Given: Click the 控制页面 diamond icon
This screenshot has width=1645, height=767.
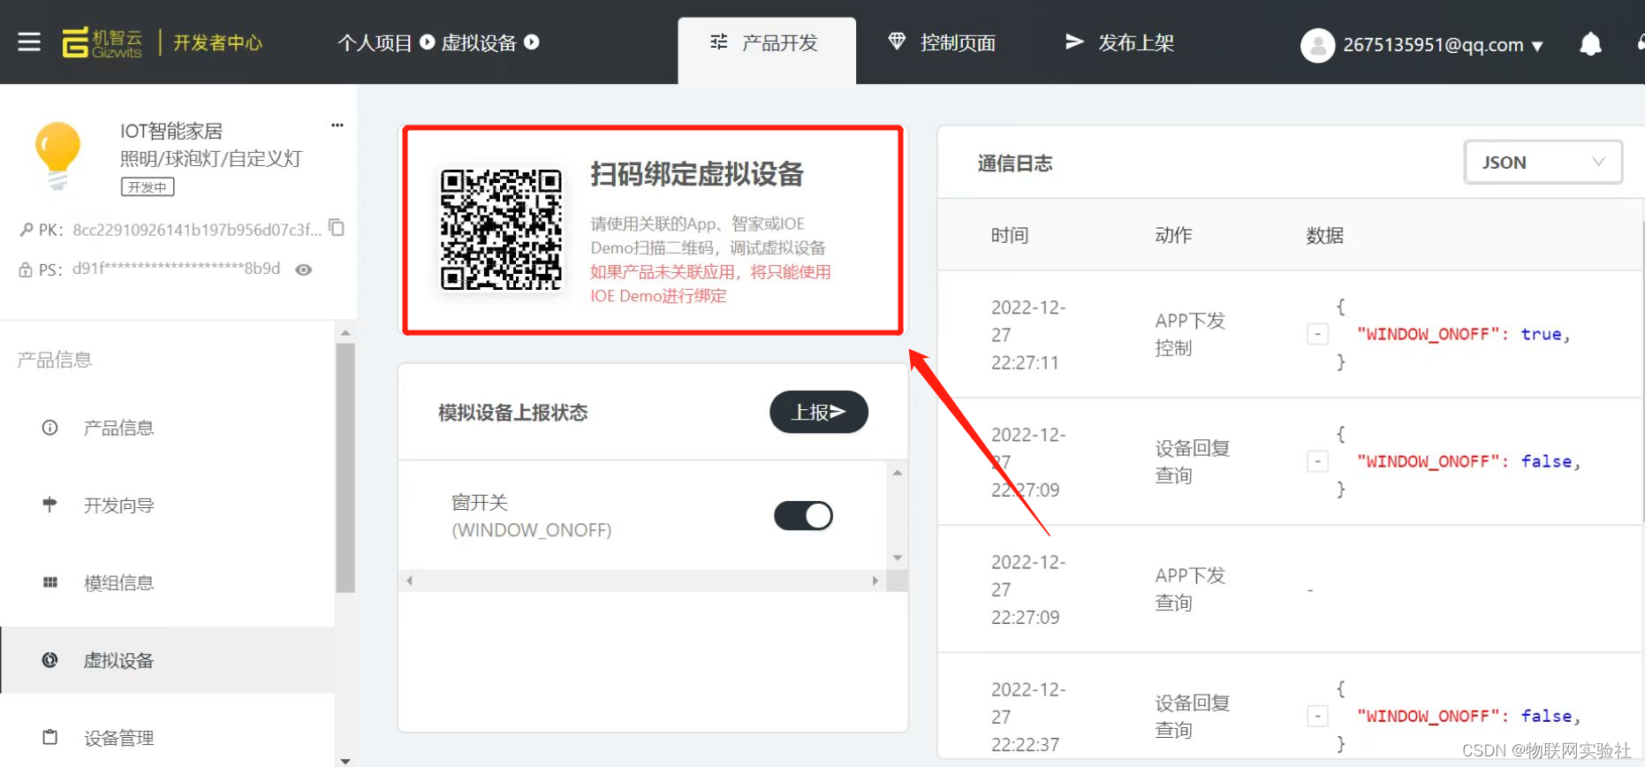Looking at the screenshot, I should point(897,42).
